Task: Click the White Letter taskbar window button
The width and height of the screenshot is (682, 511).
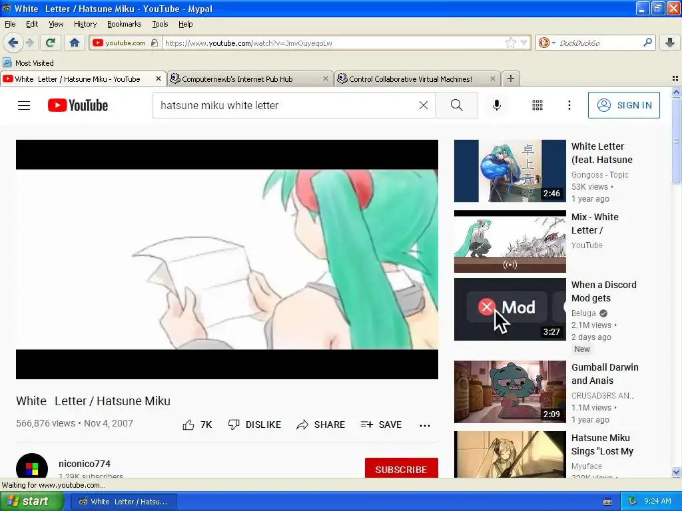Action: (124, 502)
